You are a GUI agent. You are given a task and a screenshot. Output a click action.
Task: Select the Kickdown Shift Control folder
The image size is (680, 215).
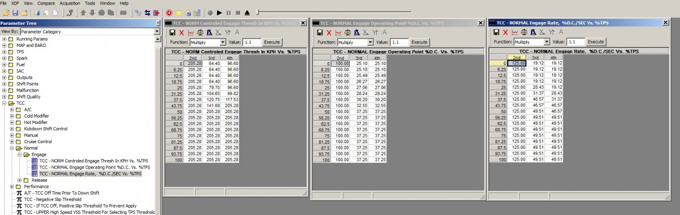[x=45, y=128]
